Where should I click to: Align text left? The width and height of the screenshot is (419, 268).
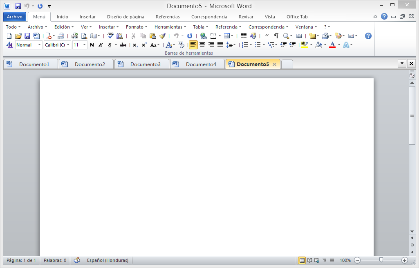point(193,45)
